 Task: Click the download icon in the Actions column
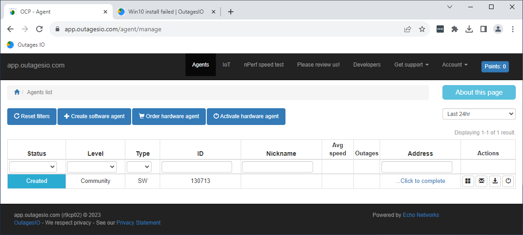(x=495, y=181)
